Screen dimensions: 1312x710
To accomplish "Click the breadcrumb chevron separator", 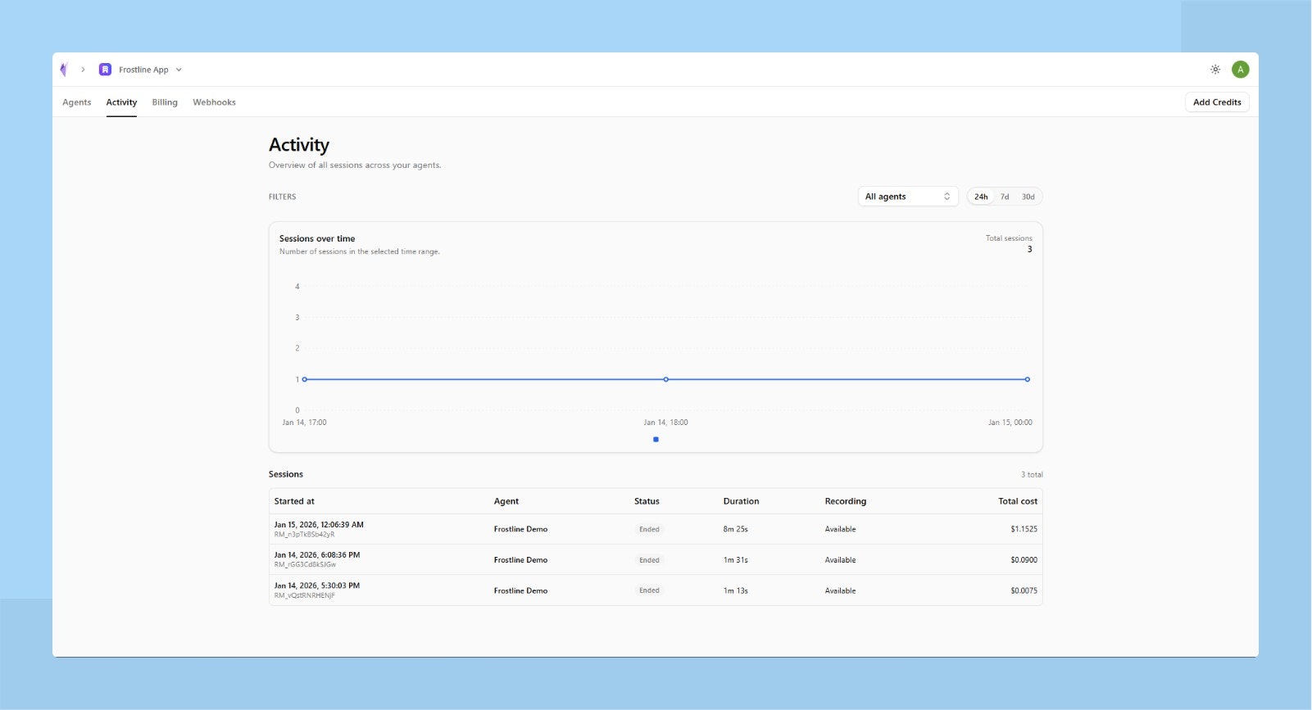I will (x=83, y=70).
